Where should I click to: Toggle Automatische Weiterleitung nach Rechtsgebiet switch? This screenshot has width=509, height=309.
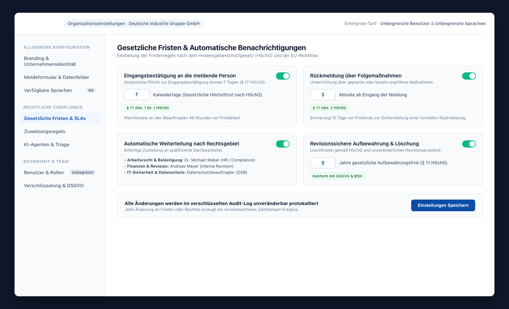[x=283, y=144]
